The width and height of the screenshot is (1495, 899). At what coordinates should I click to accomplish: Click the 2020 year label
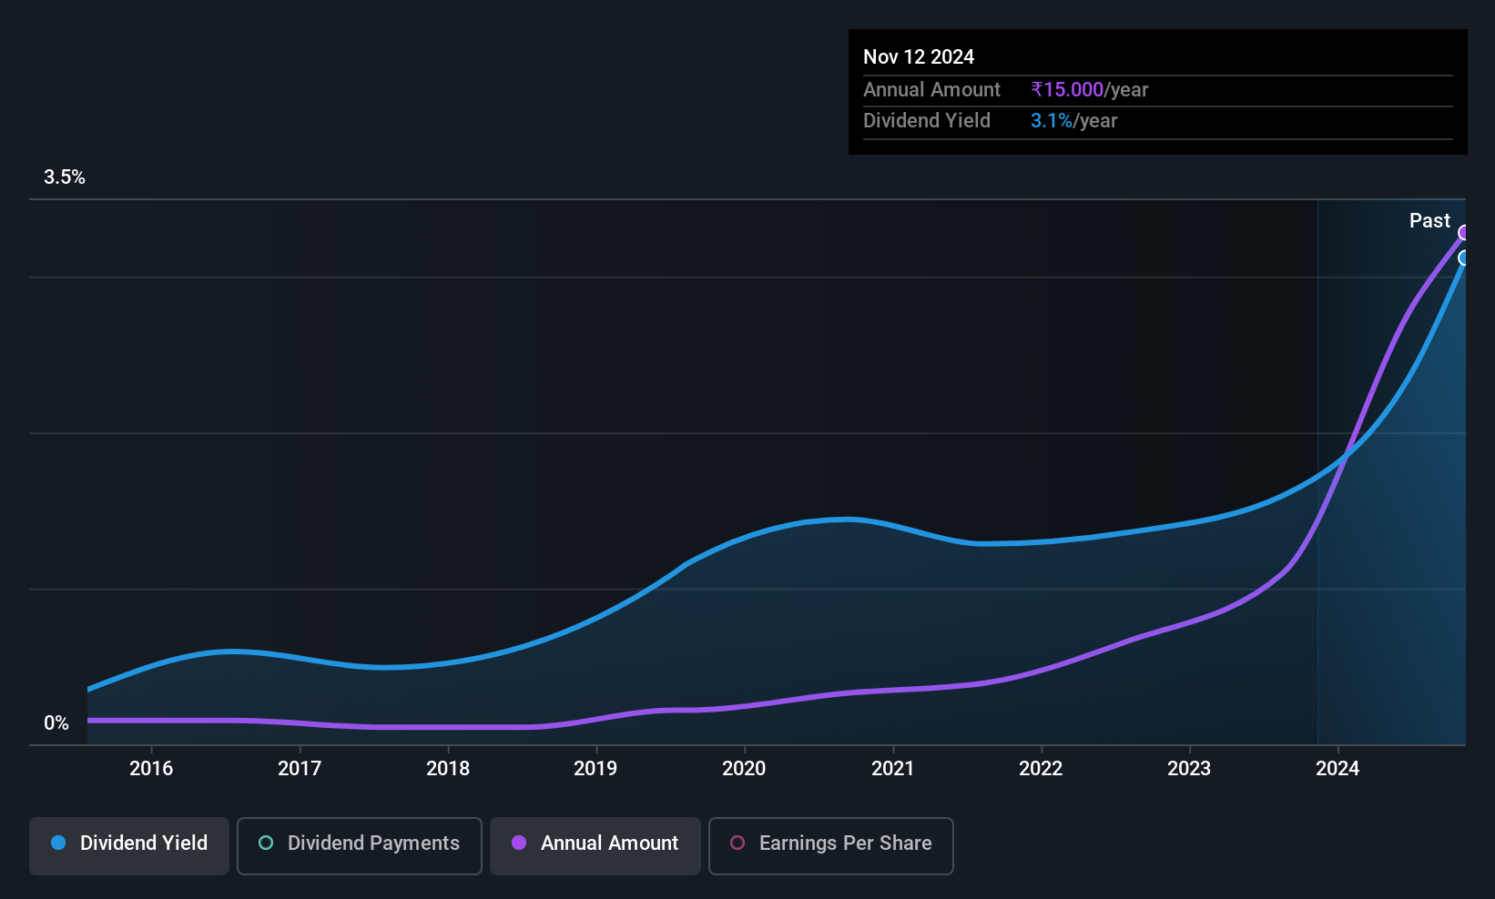click(744, 769)
